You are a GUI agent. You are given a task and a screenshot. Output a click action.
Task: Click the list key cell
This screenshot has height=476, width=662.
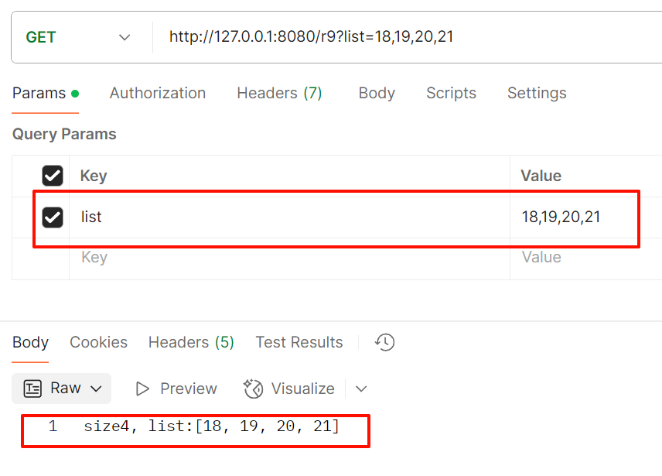point(289,217)
